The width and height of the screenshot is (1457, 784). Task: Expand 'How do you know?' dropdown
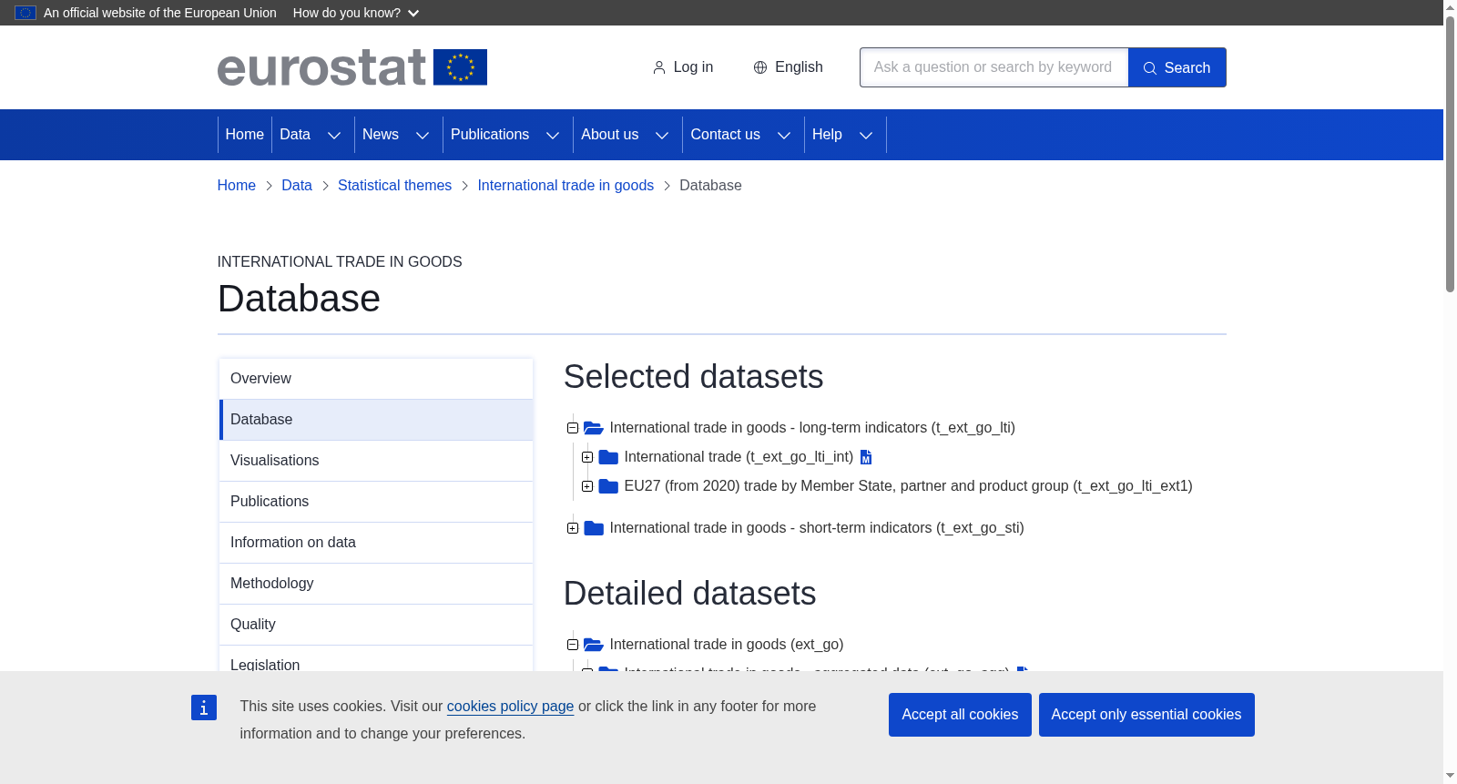click(356, 13)
